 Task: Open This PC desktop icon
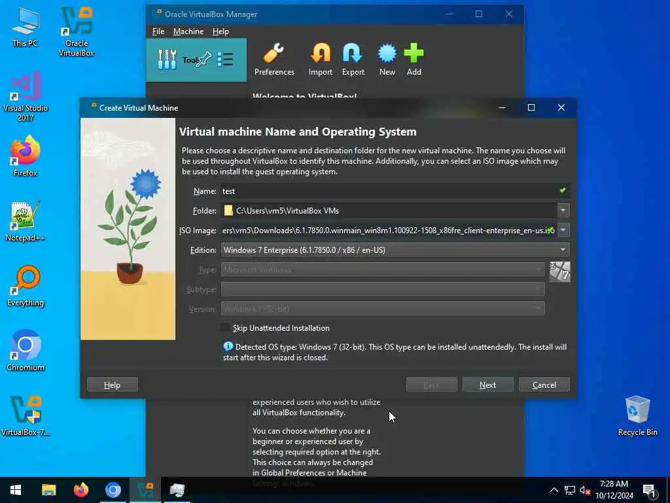point(26,27)
